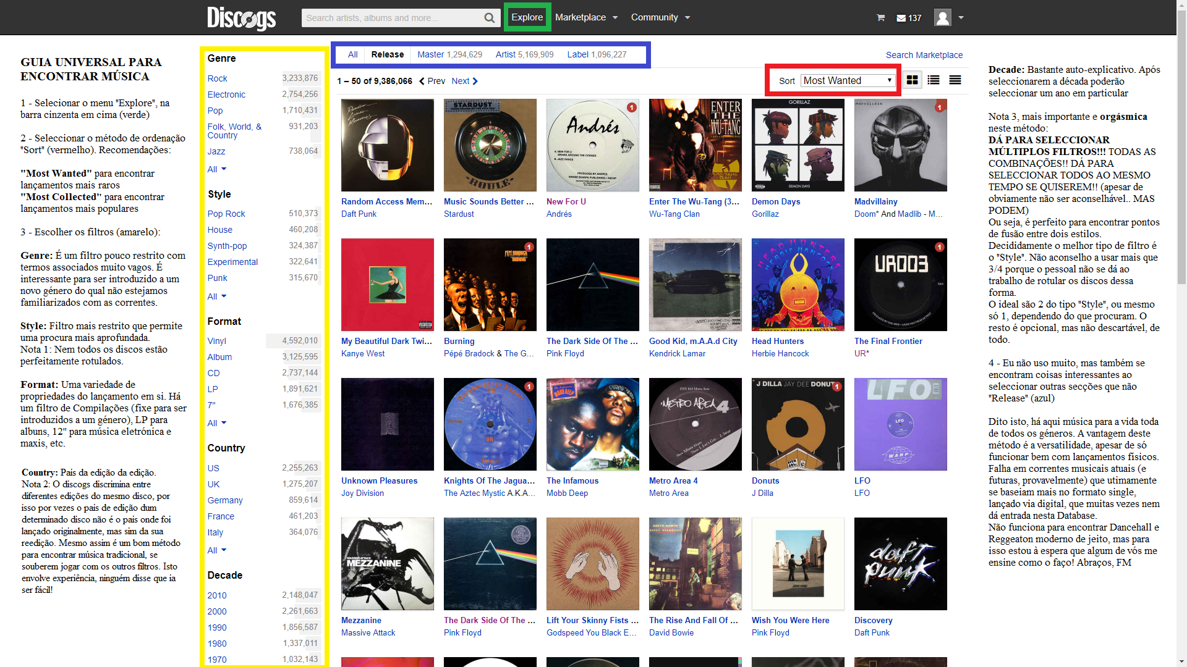Image resolution: width=1187 pixels, height=667 pixels.
Task: Filter by 2010 decade
Action: 217,595
